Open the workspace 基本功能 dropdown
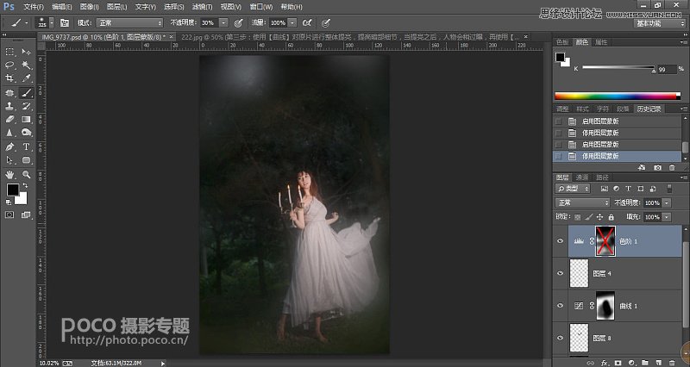The height and width of the screenshot is (367, 690). click(659, 23)
